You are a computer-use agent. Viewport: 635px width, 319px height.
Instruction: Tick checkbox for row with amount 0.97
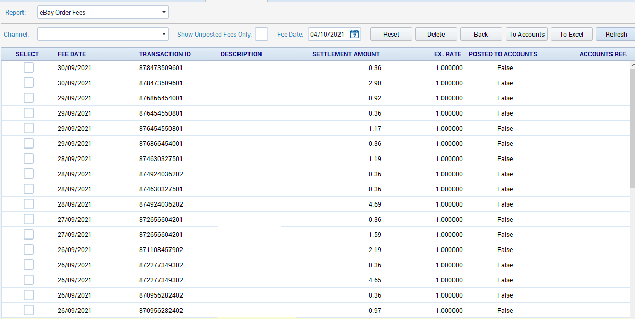coord(29,310)
